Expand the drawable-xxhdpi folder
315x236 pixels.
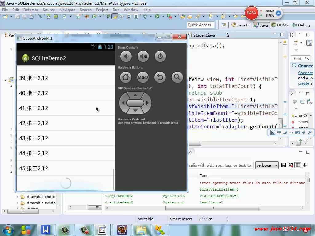tap(17, 203)
